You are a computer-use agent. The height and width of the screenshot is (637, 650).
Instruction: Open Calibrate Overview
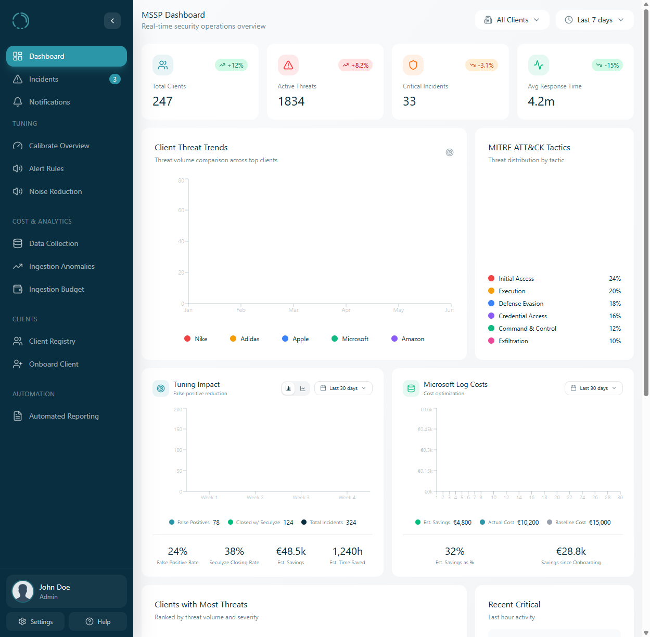click(67, 146)
